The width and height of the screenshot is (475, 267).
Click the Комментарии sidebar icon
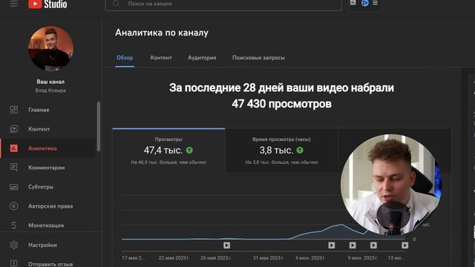coord(13,168)
